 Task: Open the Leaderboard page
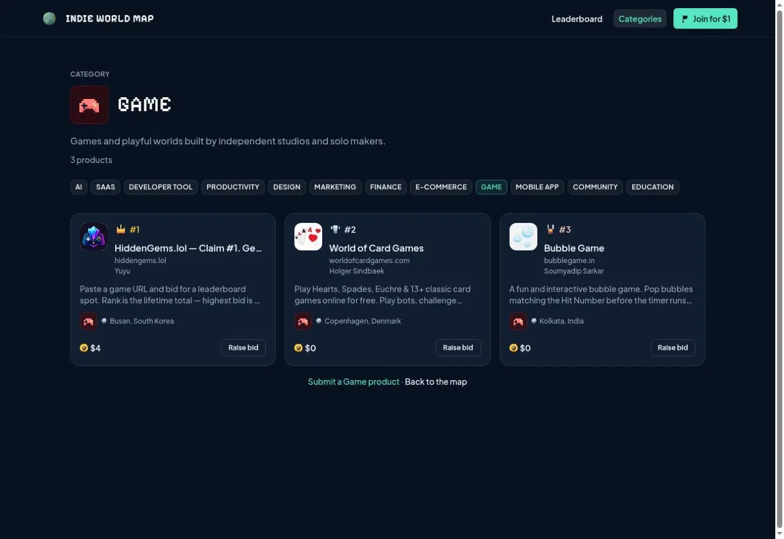(x=577, y=19)
